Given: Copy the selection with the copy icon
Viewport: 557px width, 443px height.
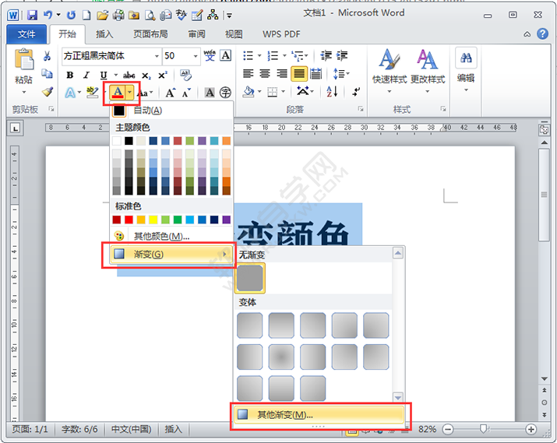Looking at the screenshot, I should pyautogui.click(x=47, y=73).
